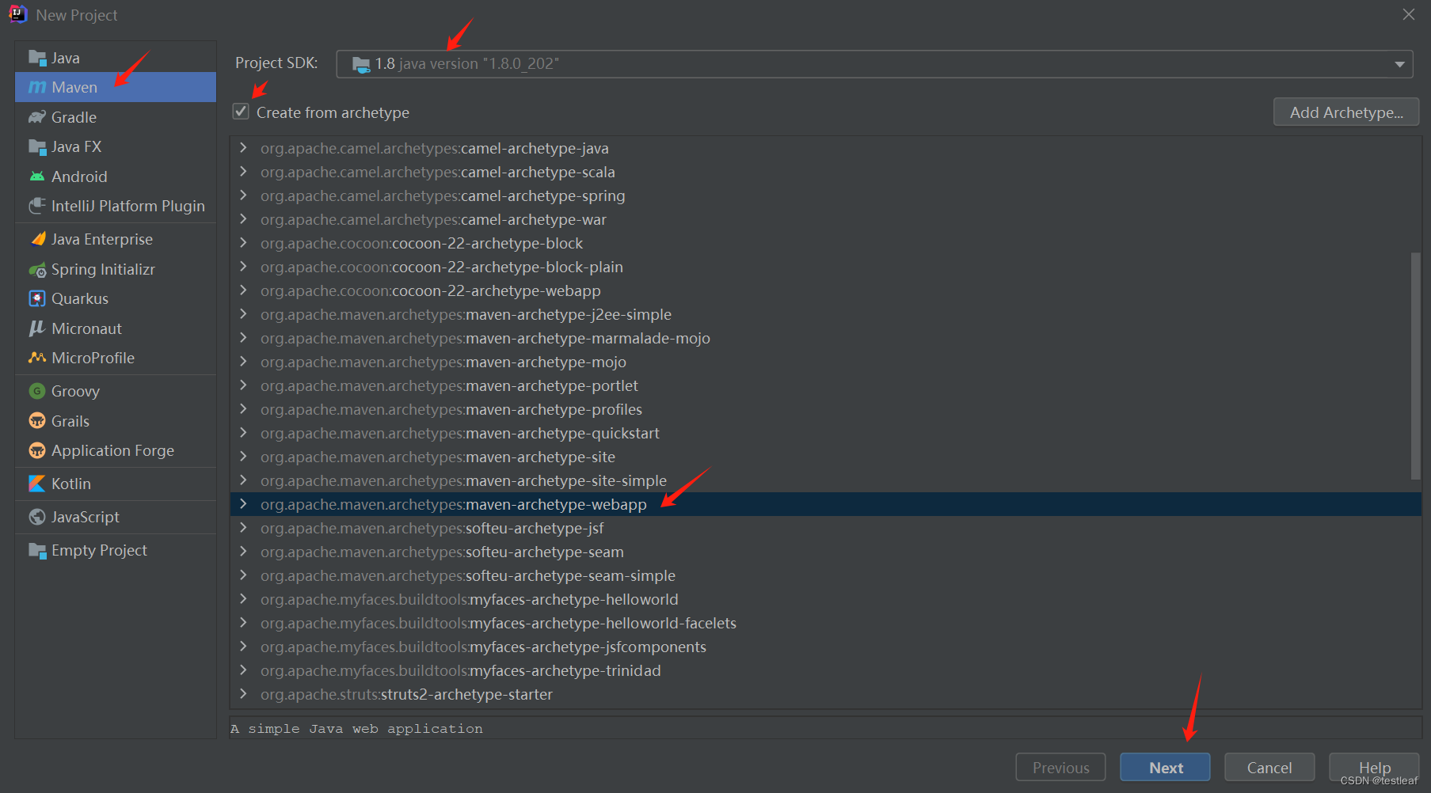Expand the cocoon-22-archetype-block-plain node
Image resolution: width=1431 pixels, height=793 pixels.
point(243,267)
